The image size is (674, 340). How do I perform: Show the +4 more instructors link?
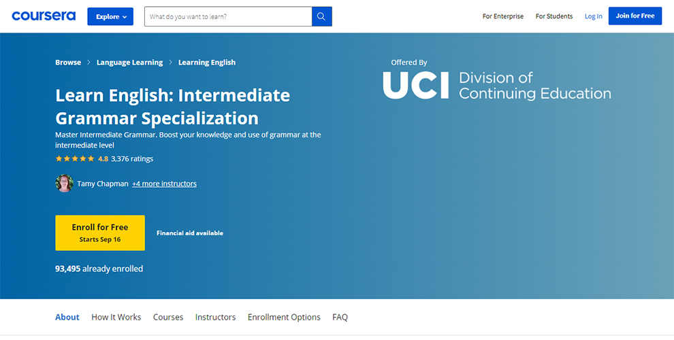tap(164, 184)
